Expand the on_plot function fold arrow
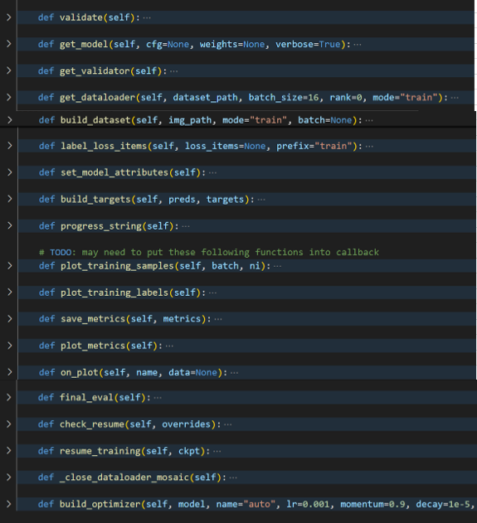Screen dimensions: 477x523 pyautogui.click(x=10, y=372)
